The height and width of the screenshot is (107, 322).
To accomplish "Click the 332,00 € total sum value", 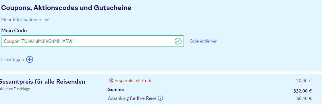I will [303, 91].
